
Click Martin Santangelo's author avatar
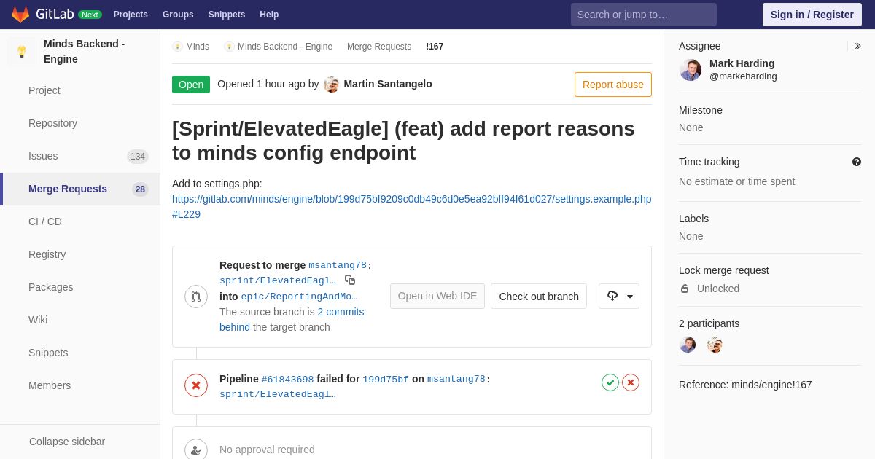click(x=332, y=85)
